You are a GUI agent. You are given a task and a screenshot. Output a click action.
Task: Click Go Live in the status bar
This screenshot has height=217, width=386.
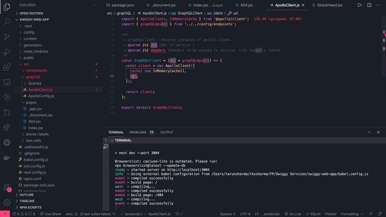click(x=293, y=214)
